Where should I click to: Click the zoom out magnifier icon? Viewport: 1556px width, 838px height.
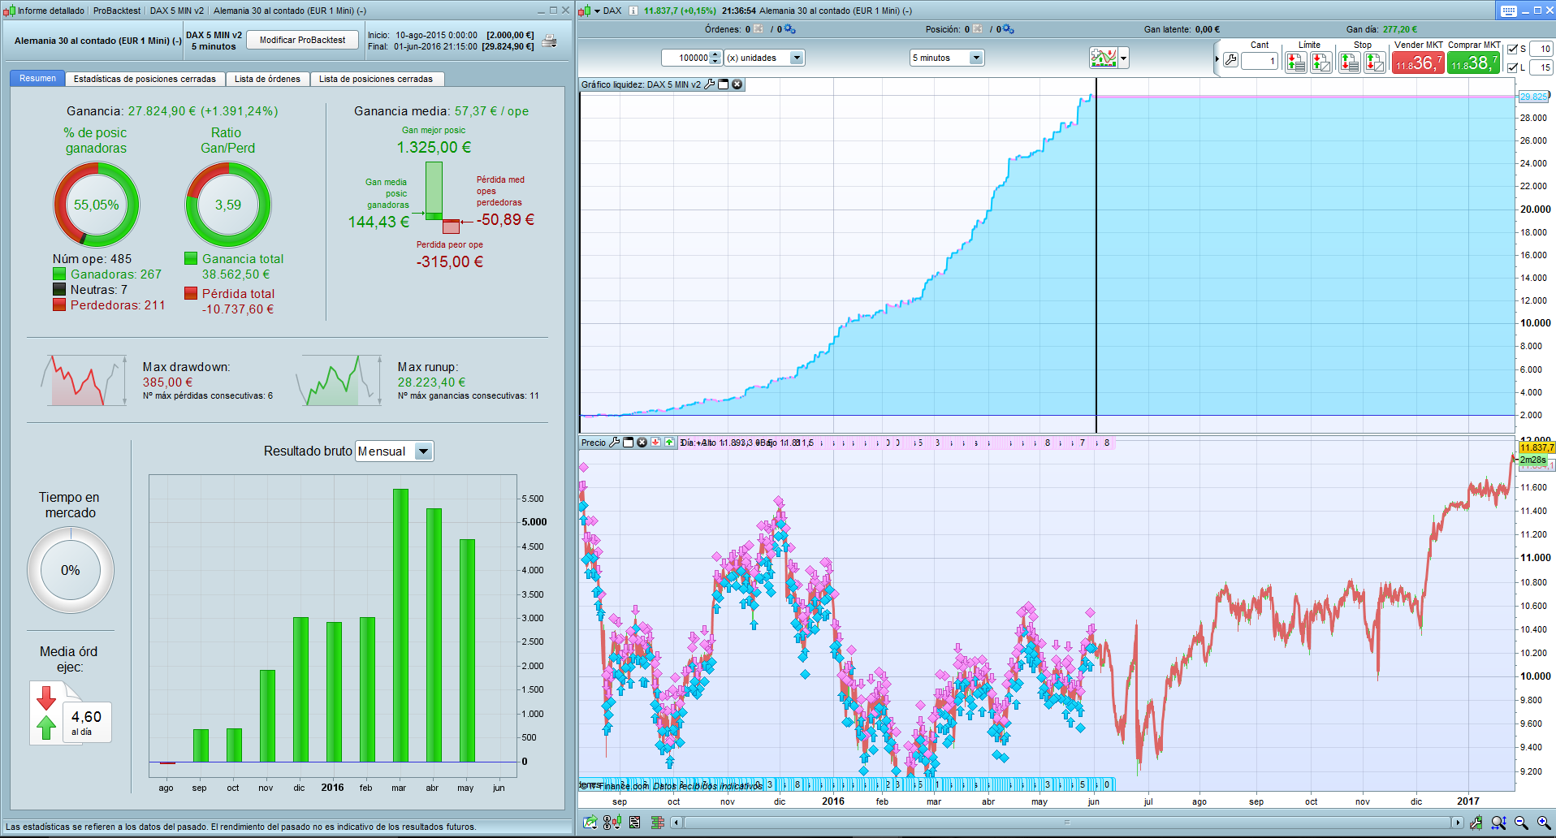[1521, 823]
